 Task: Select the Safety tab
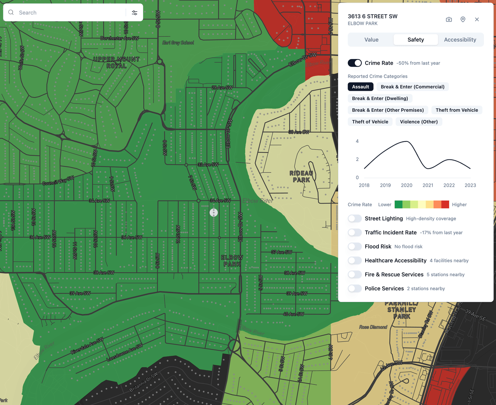pyautogui.click(x=416, y=39)
